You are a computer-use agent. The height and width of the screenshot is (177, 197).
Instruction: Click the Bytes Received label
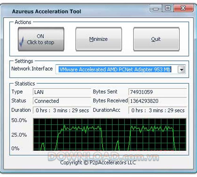(x=110, y=101)
